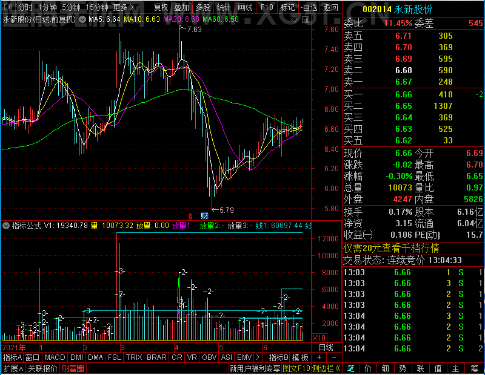The image size is (485, 375).
Task: Select the 联 related tab
Action: click(420, 368)
